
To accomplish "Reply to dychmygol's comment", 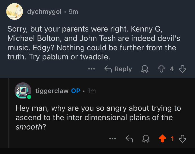I will 118,69.
